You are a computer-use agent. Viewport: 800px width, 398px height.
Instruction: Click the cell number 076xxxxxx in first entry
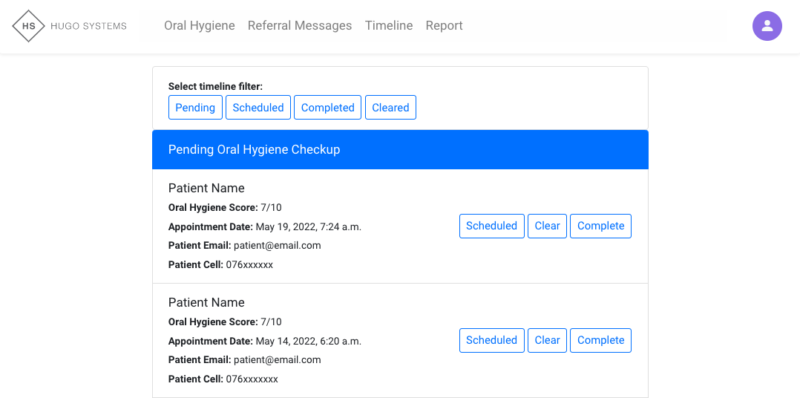tap(249, 265)
